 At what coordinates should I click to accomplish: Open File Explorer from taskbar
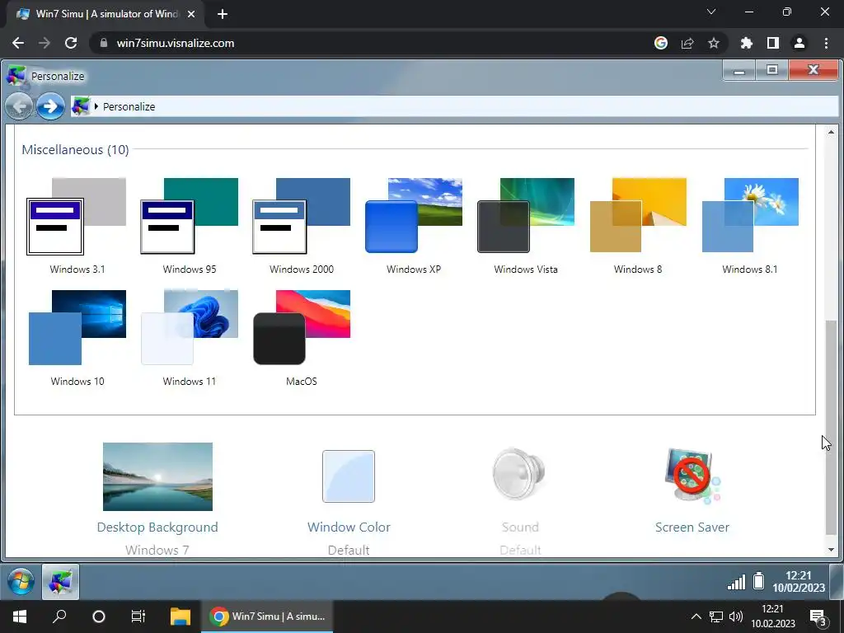181,617
